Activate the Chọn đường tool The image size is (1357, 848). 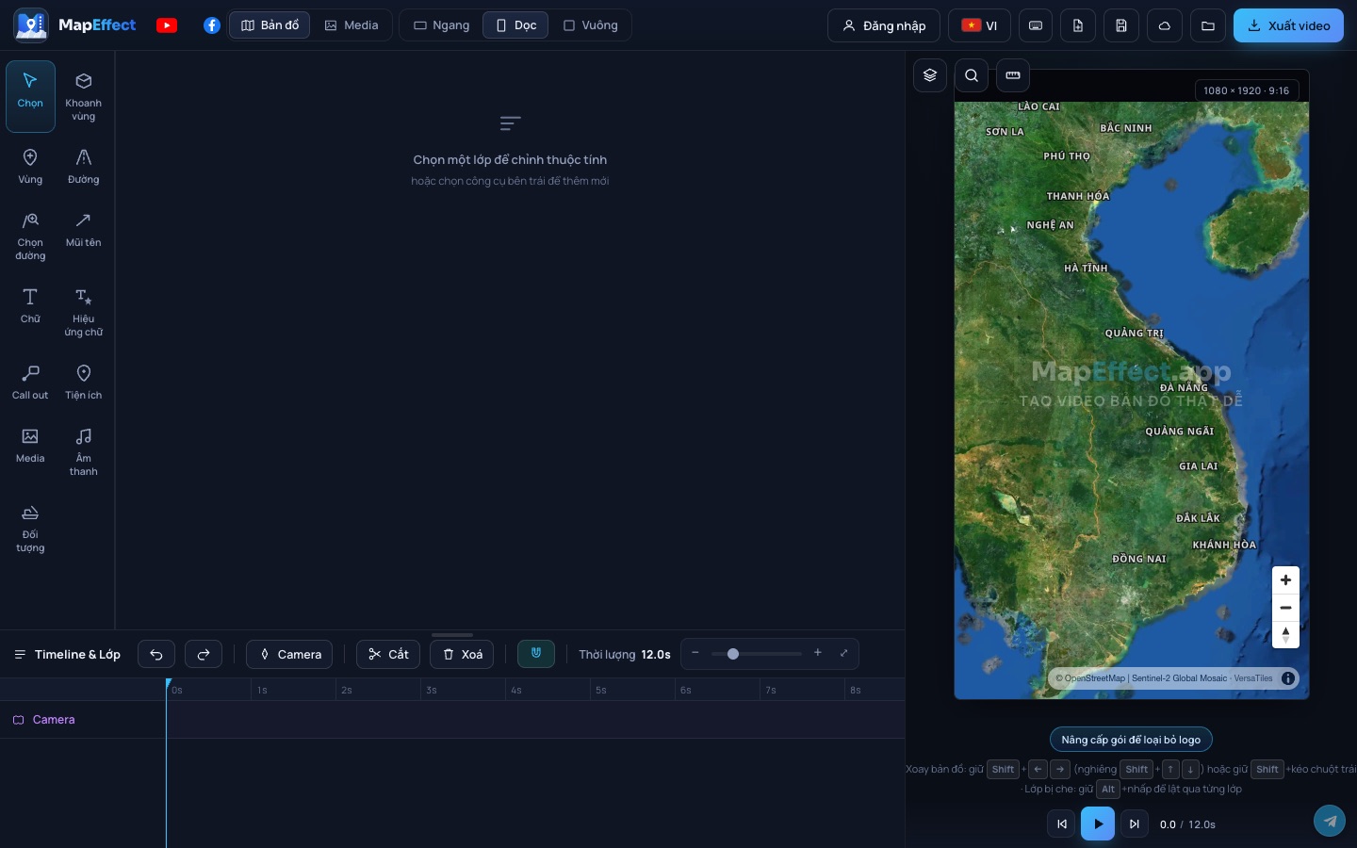click(x=30, y=236)
